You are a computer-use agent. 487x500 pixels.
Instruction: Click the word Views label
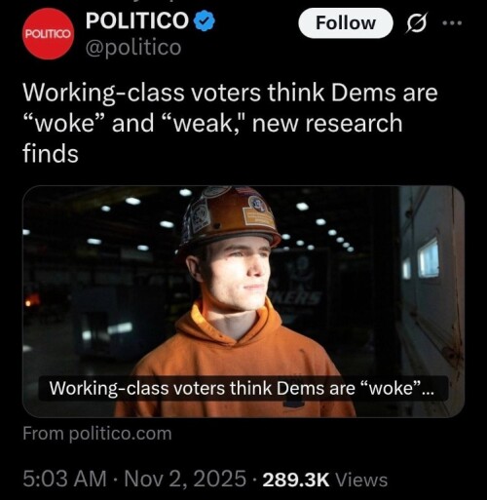click(361, 480)
